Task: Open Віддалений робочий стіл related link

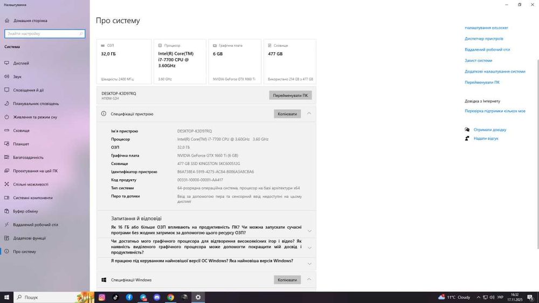Action: (x=487, y=50)
